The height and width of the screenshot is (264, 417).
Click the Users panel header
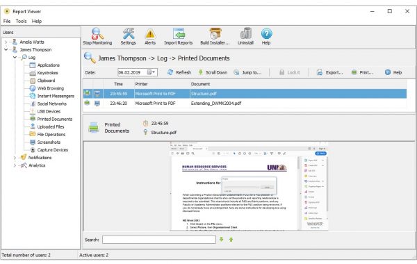click(x=41, y=33)
